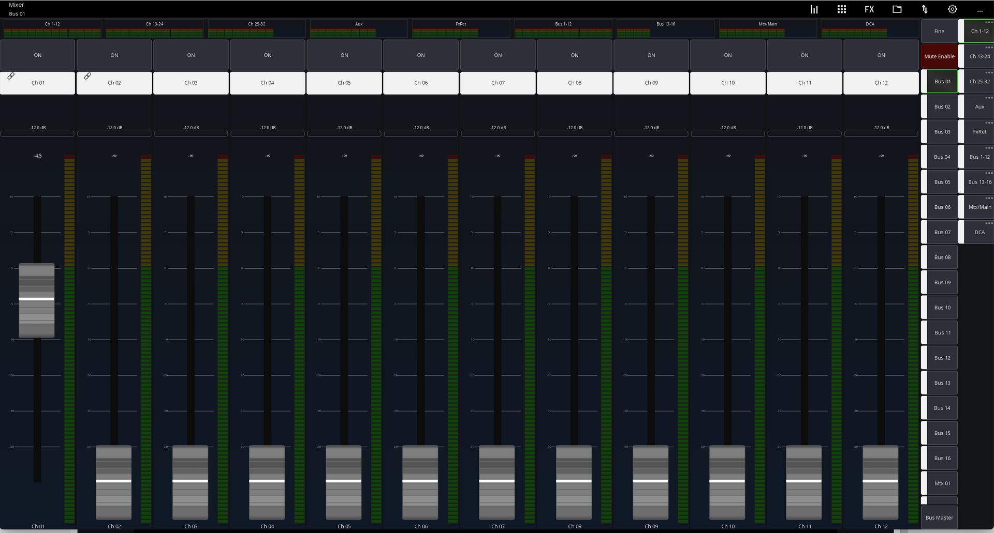Screen dimensions: 994x533
Task: Toggle the ON button above Ch 08
Action: pos(575,55)
